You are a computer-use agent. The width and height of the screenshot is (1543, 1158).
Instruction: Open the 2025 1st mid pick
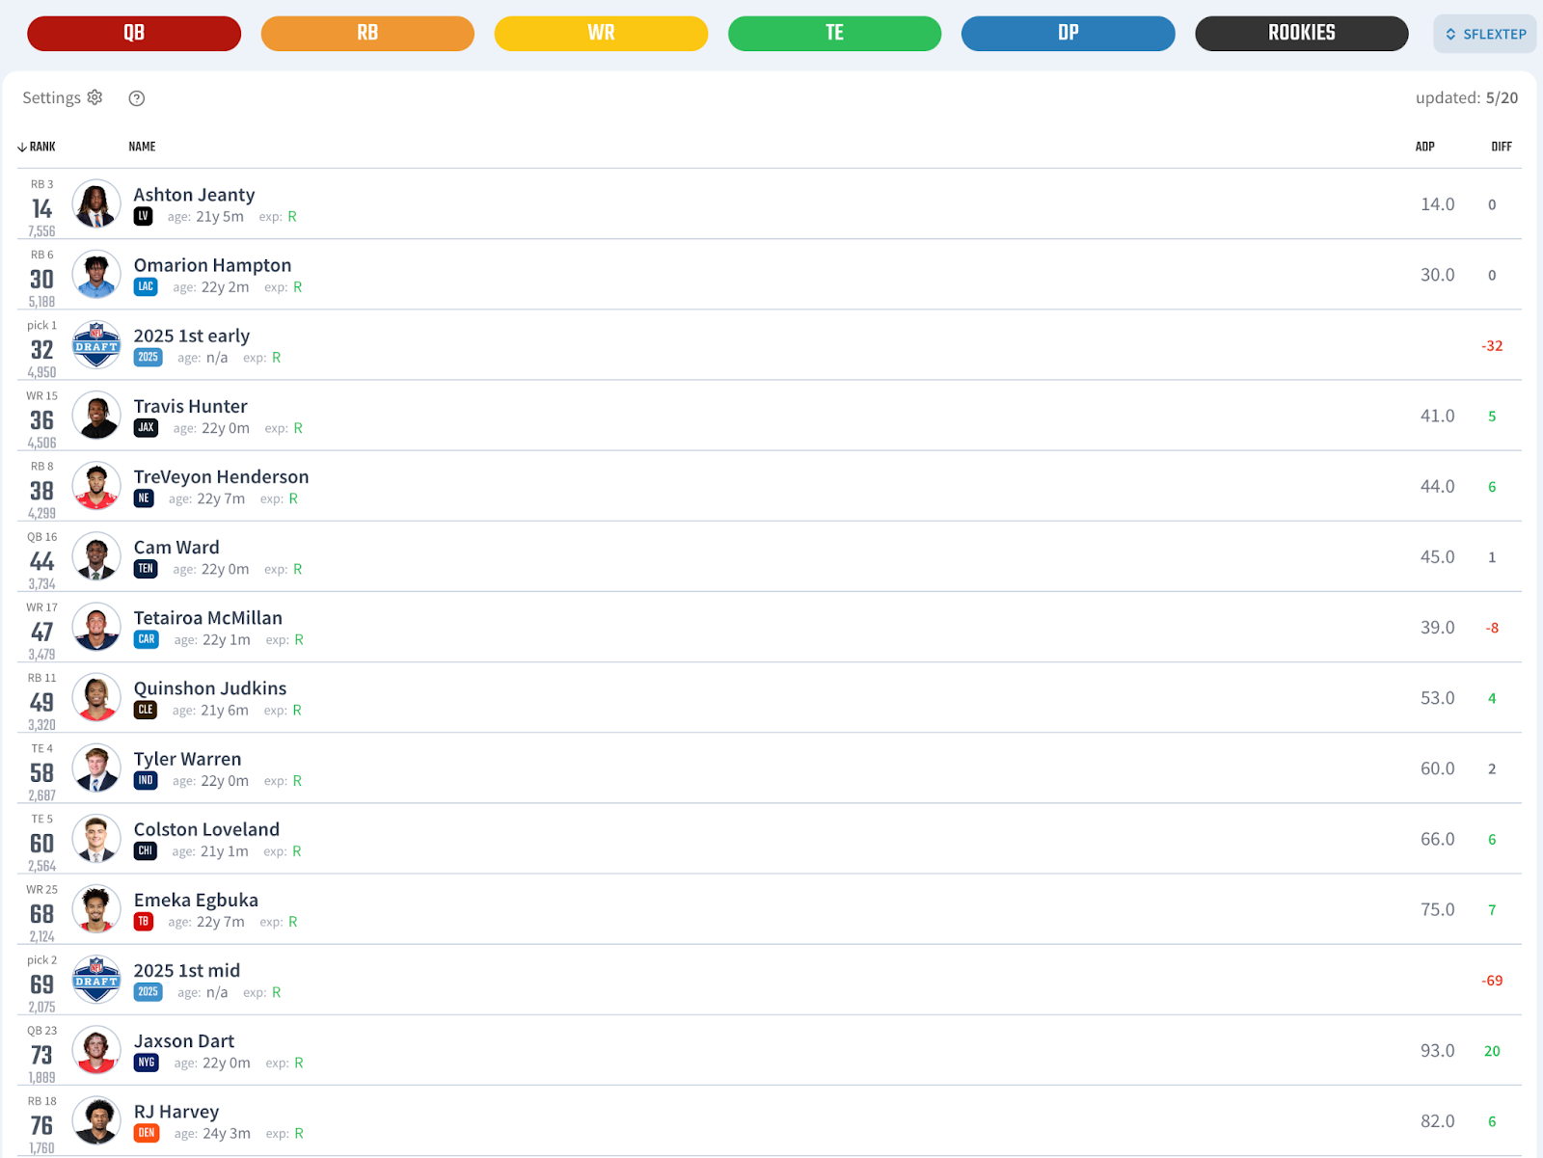point(186,970)
